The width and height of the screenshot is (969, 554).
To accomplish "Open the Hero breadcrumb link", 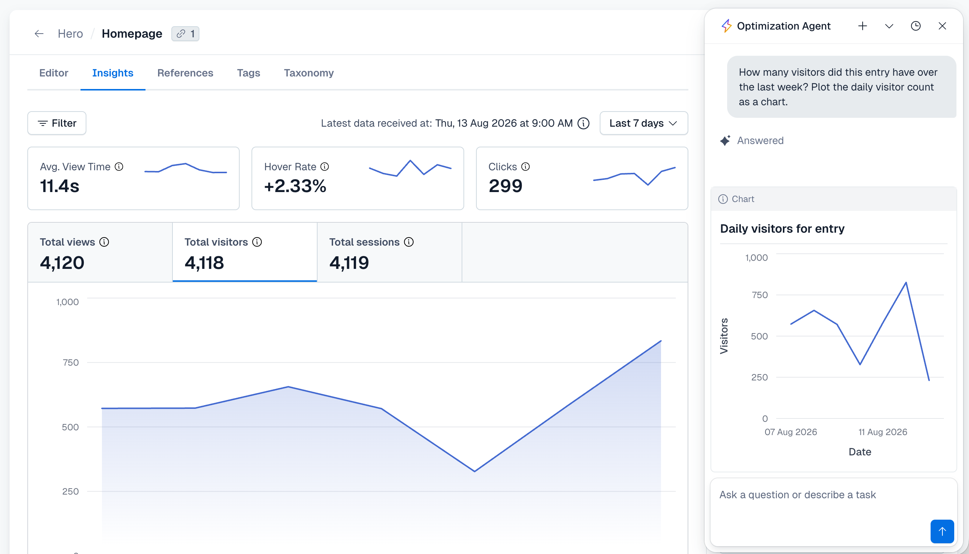I will click(70, 34).
